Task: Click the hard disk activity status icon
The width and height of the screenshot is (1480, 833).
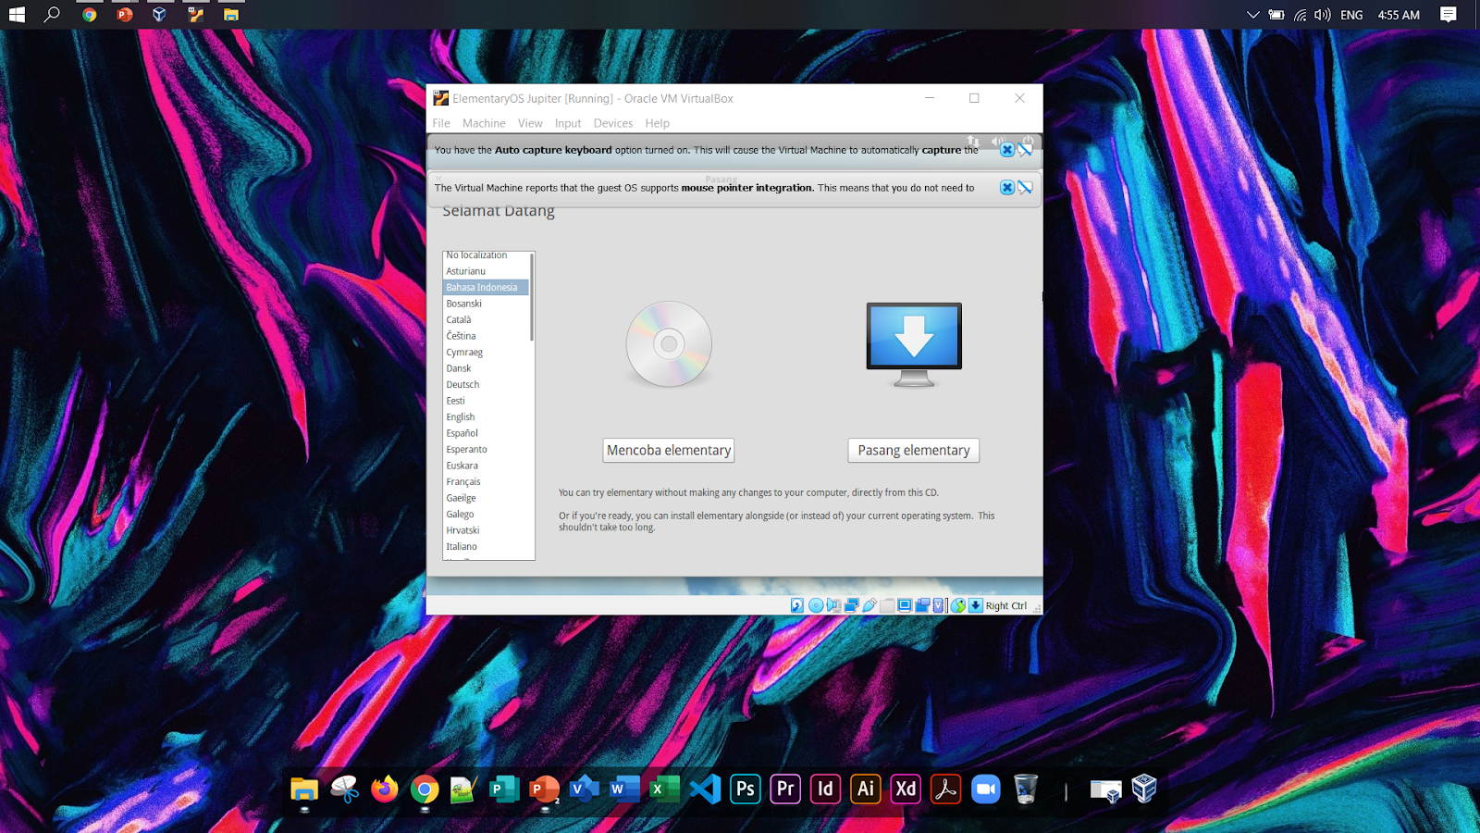Action: tap(797, 605)
